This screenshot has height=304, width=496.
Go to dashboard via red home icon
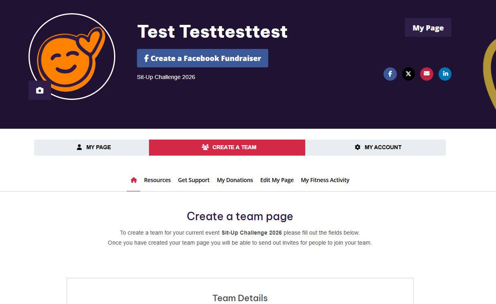point(134,180)
